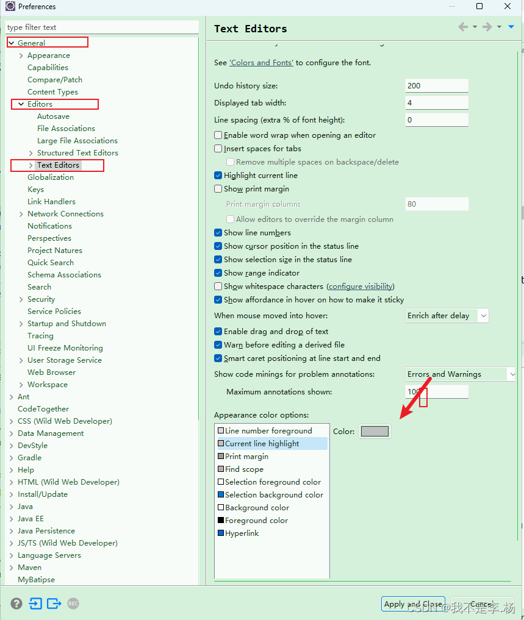Select Background color option in list
524x620 pixels.
pos(253,508)
